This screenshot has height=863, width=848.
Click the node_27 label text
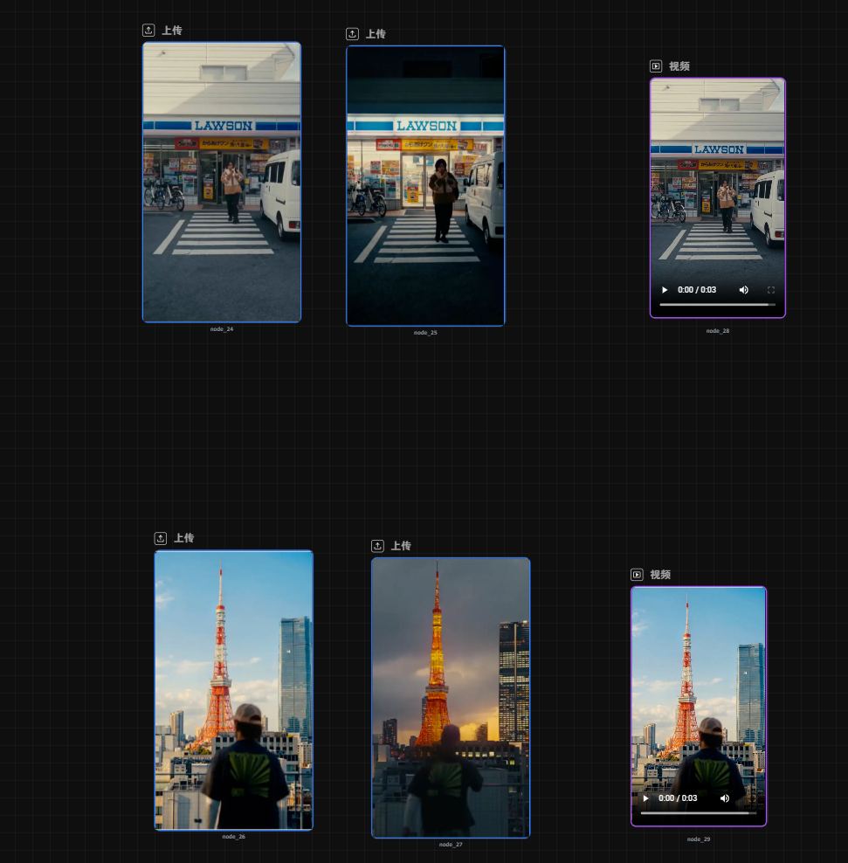(x=451, y=845)
